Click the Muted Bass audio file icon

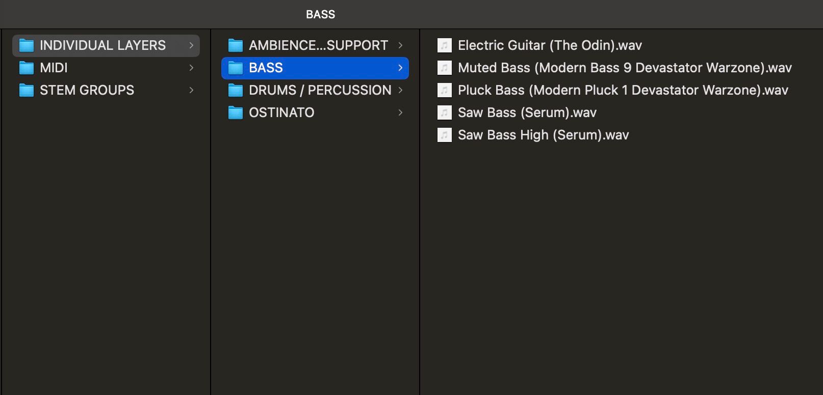click(x=444, y=68)
